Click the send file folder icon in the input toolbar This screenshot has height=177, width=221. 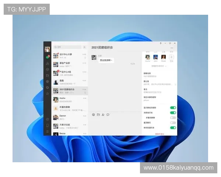98,115
